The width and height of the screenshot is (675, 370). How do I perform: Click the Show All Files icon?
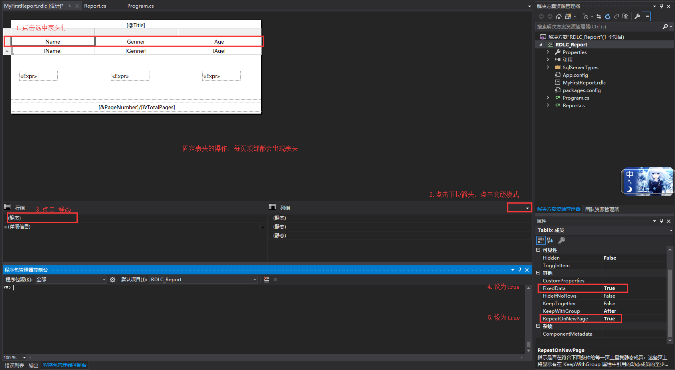(626, 16)
